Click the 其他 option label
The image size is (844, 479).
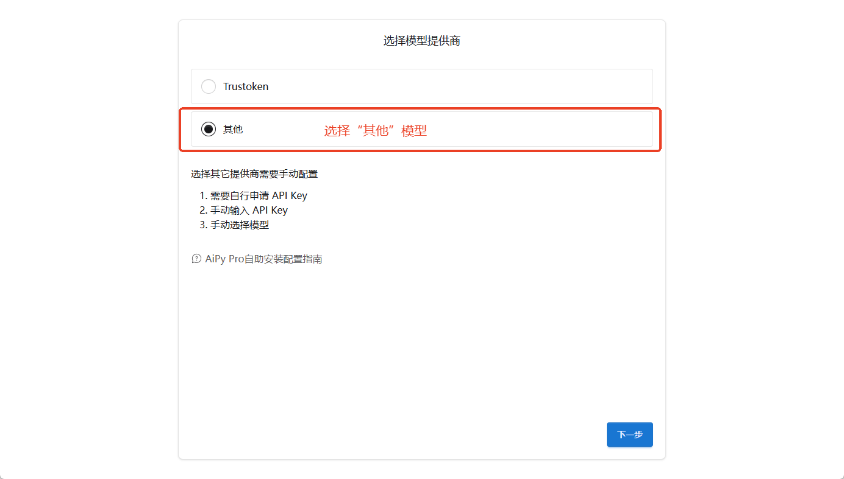click(233, 129)
